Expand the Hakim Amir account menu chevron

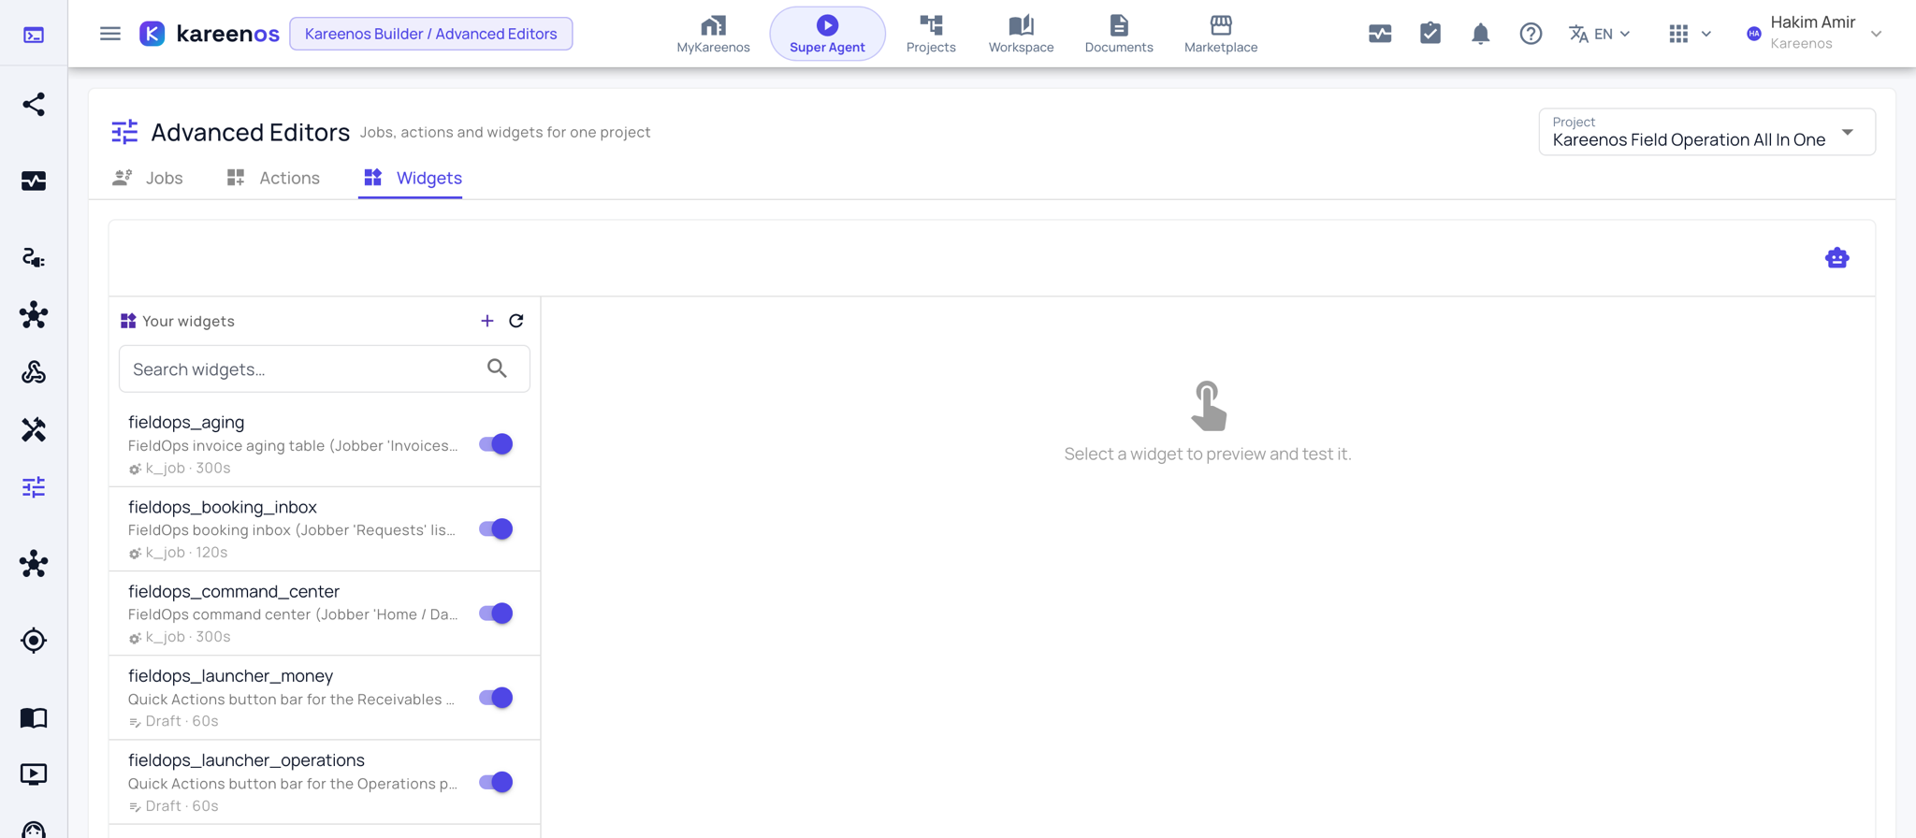(1876, 34)
